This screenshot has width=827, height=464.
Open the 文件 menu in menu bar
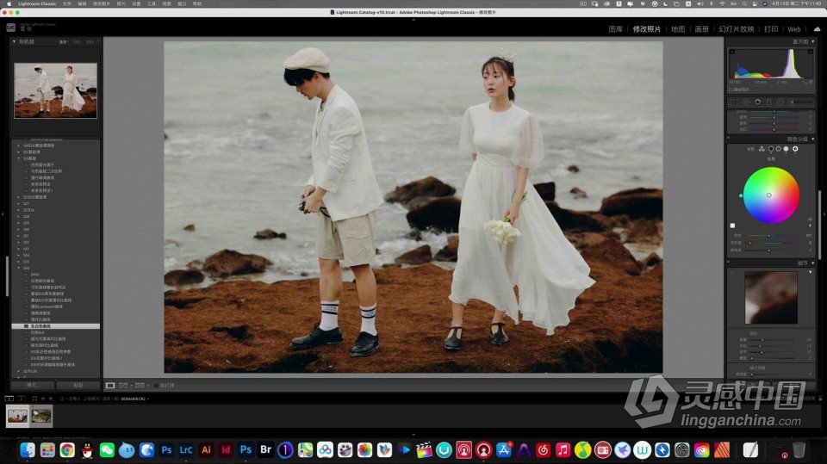66,3
